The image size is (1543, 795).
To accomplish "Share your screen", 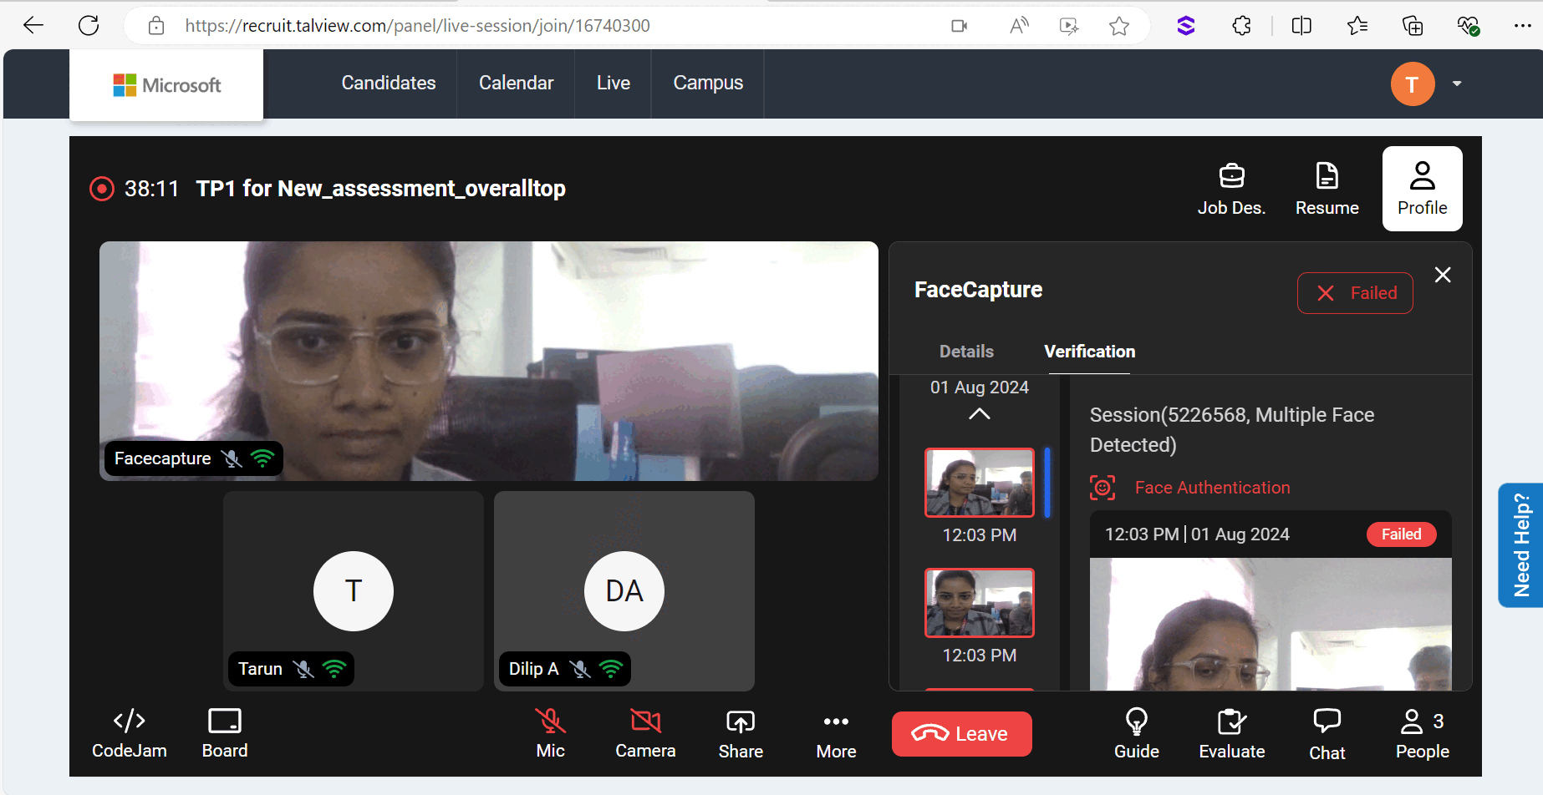I will click(x=741, y=733).
